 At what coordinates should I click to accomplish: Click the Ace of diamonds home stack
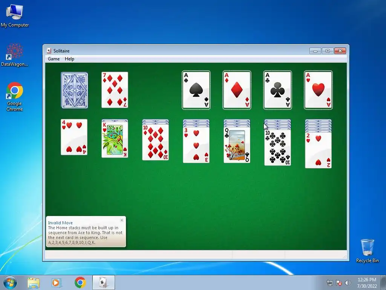(237, 90)
